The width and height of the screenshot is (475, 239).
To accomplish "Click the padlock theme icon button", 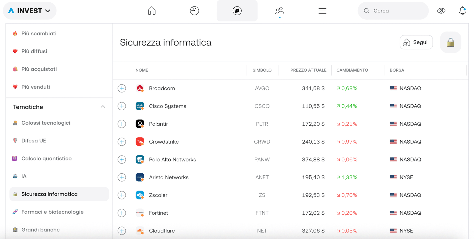I will pos(451,42).
